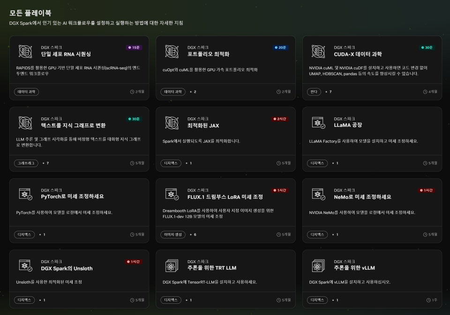Viewport: 450px width, 315px height.
Task: Click the PyTorch 미세 조정 playbook icon
Action: pos(25,193)
